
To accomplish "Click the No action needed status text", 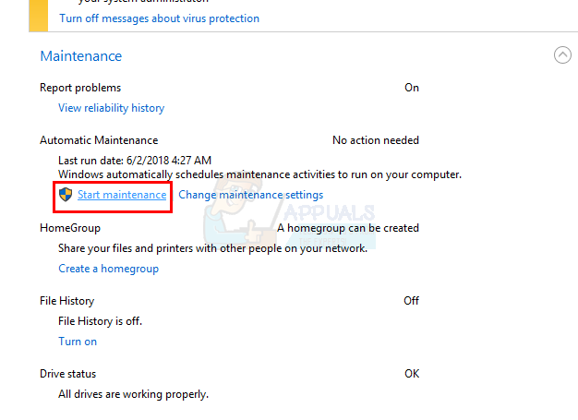I will [375, 140].
